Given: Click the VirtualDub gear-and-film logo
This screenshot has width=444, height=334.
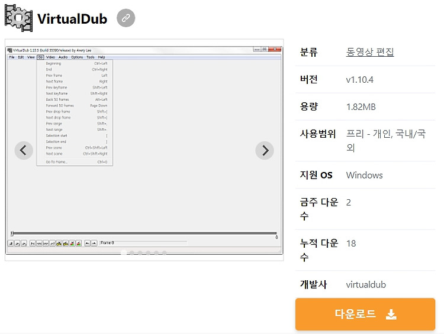Looking at the screenshot, I should [x=19, y=18].
